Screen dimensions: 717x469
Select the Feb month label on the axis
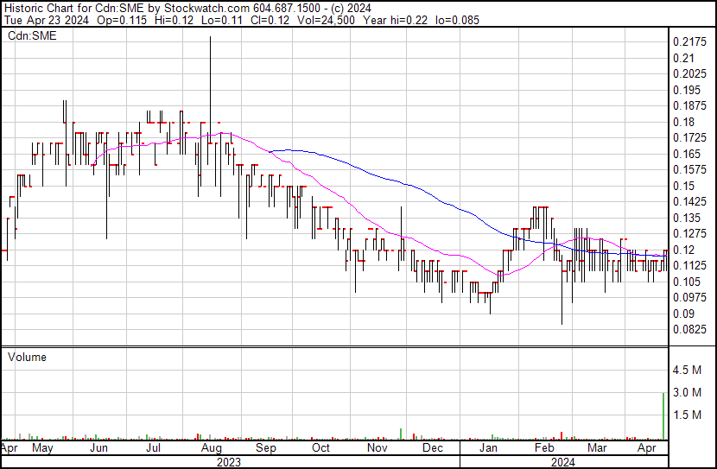pyautogui.click(x=544, y=447)
